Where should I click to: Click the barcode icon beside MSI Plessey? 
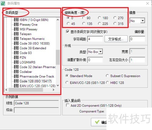(x=16, y=29)
